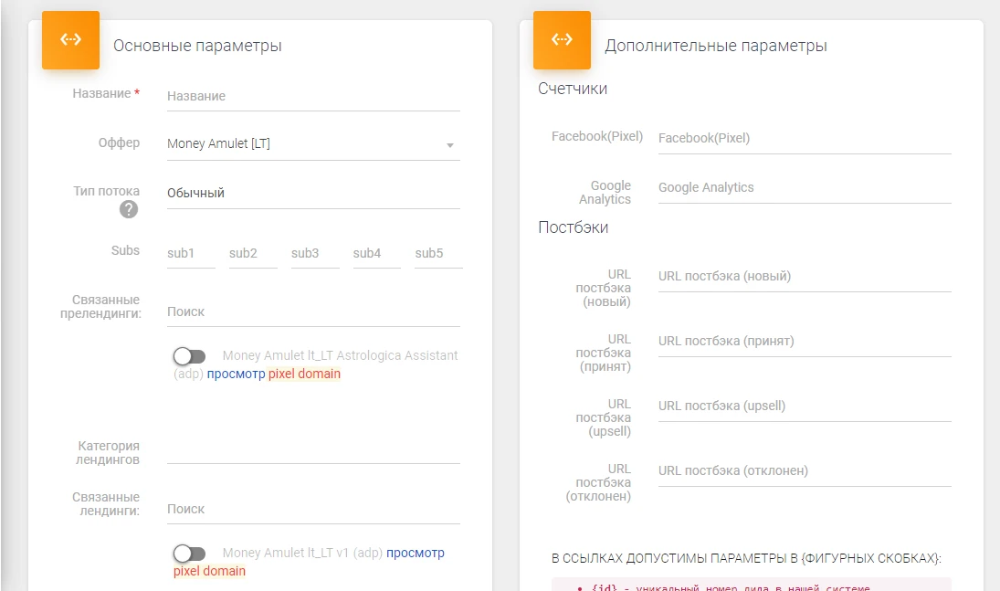Click the Subs label

point(125,250)
